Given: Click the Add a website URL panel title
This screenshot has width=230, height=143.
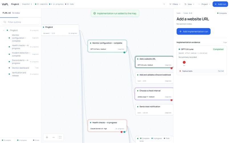Looking at the screenshot, I should coord(193,19).
